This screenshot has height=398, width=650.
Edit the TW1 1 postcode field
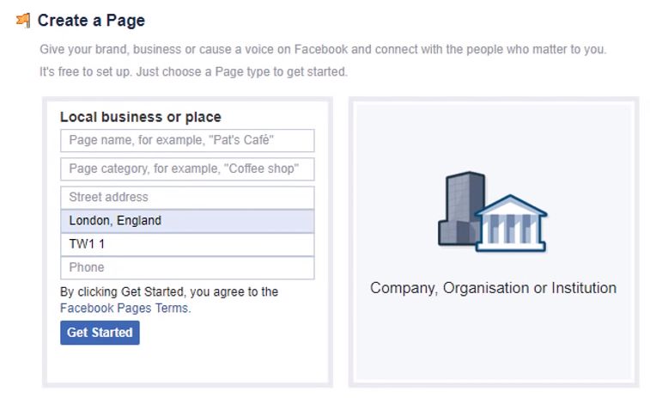[187, 244]
